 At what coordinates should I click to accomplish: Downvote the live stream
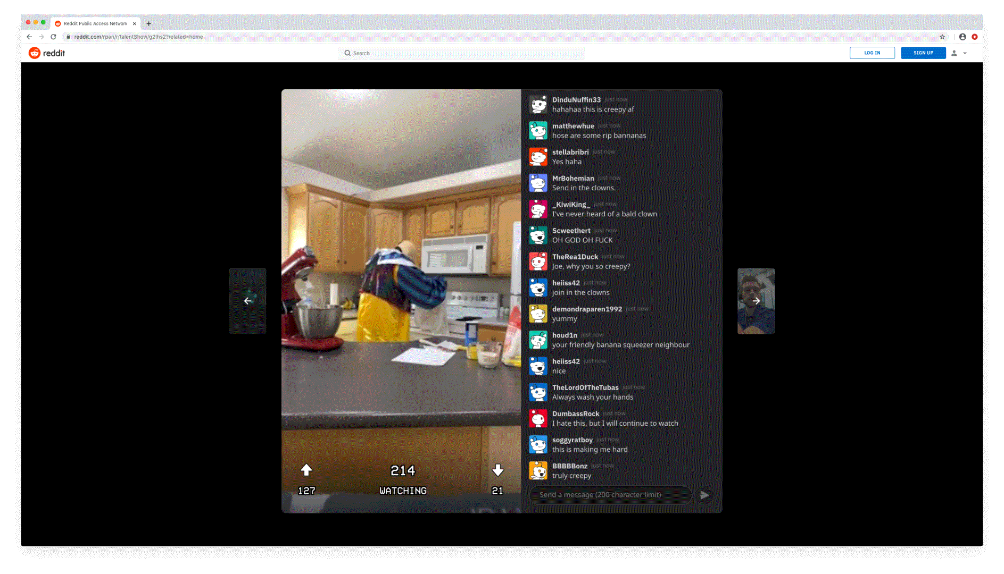[x=497, y=470]
